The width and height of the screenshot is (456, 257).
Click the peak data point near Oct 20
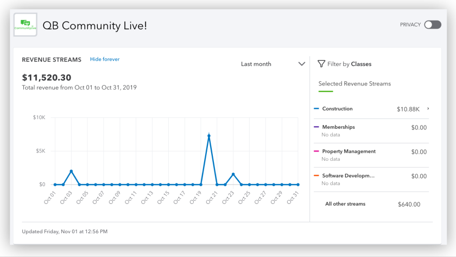[209, 136]
